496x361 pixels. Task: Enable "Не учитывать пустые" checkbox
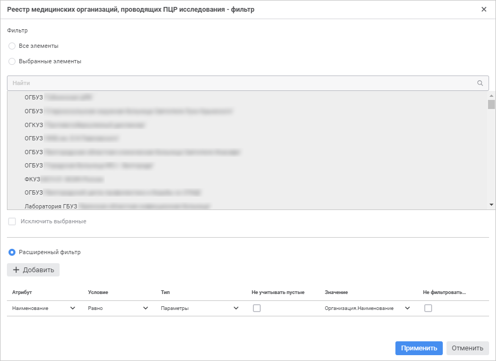(x=257, y=308)
